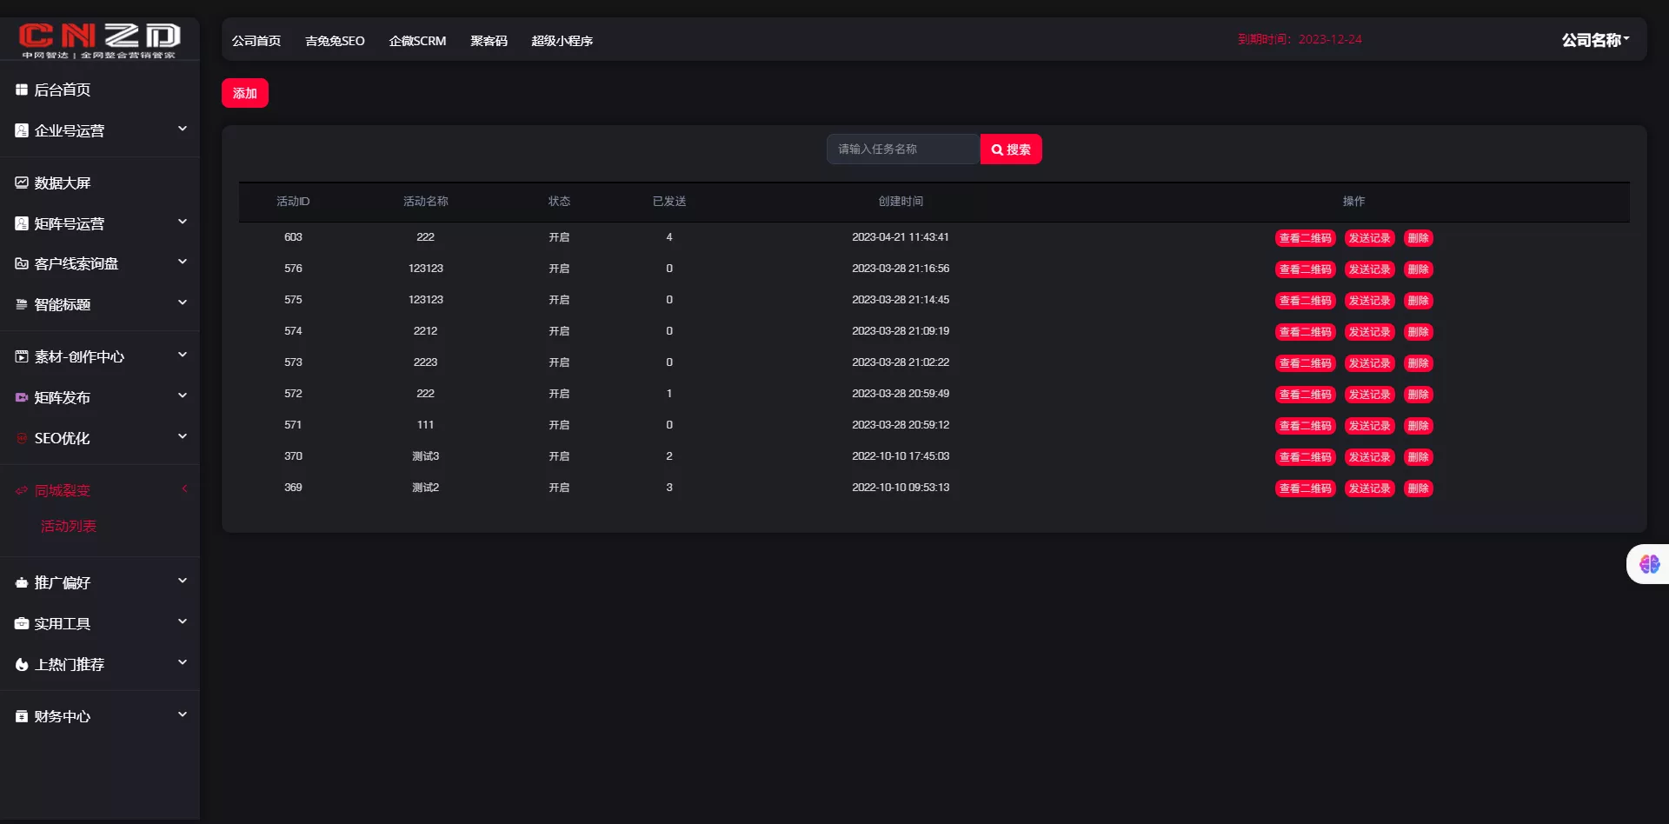
Task: Focus the task name search field
Action: 903,150
